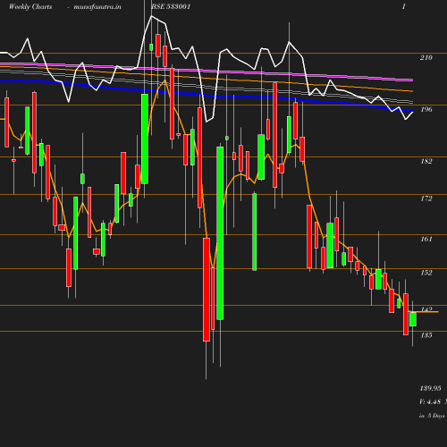This screenshot has height=447, width=447.
Task: Open the munafasutra.in label
Action: [x=97, y=7]
